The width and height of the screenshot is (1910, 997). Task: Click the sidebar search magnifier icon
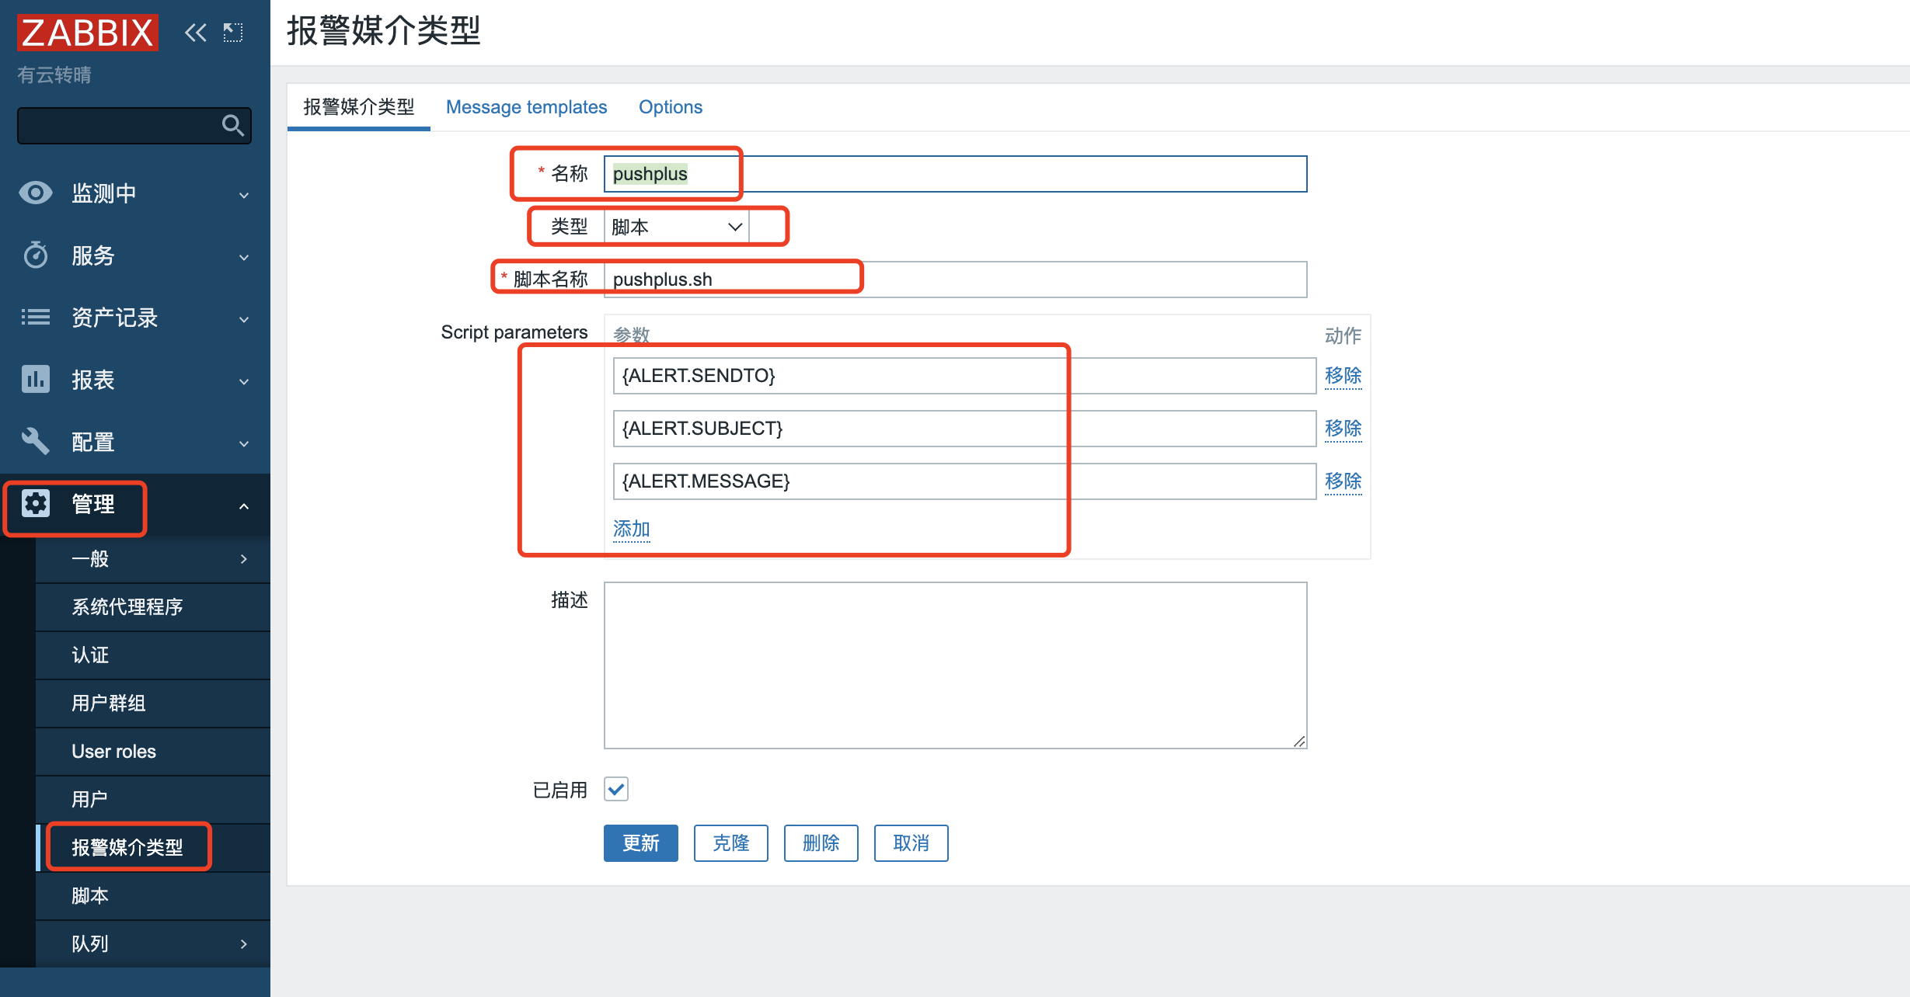232,125
